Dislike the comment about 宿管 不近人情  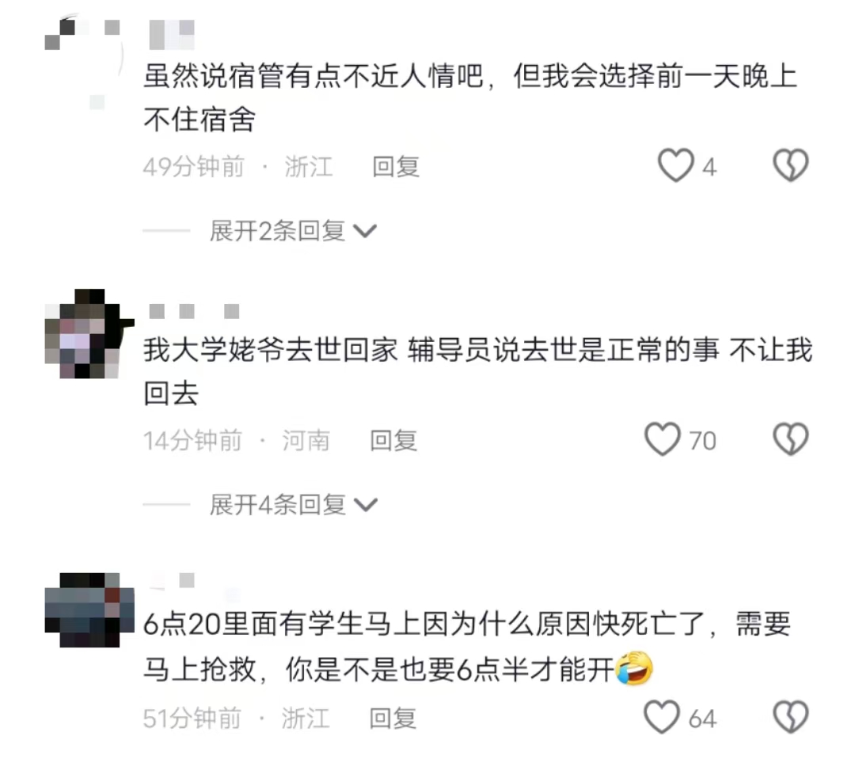tap(791, 165)
